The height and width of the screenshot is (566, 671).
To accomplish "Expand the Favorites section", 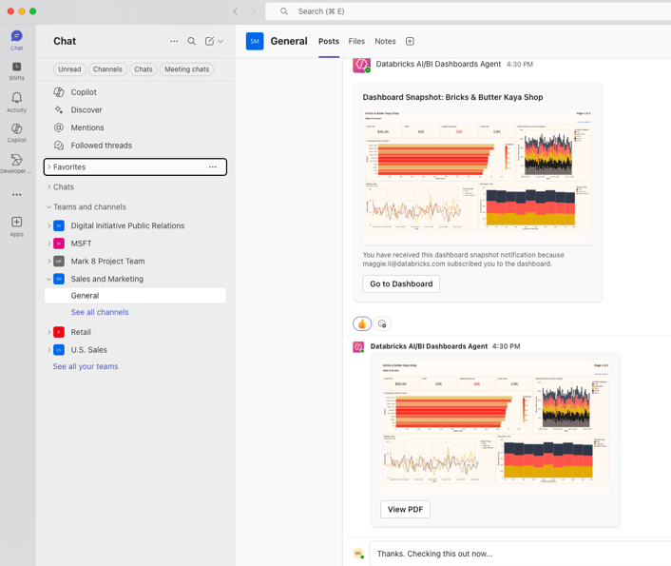I will click(49, 167).
